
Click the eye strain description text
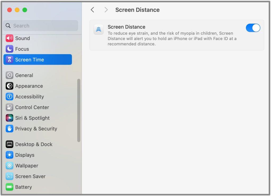coord(172,39)
